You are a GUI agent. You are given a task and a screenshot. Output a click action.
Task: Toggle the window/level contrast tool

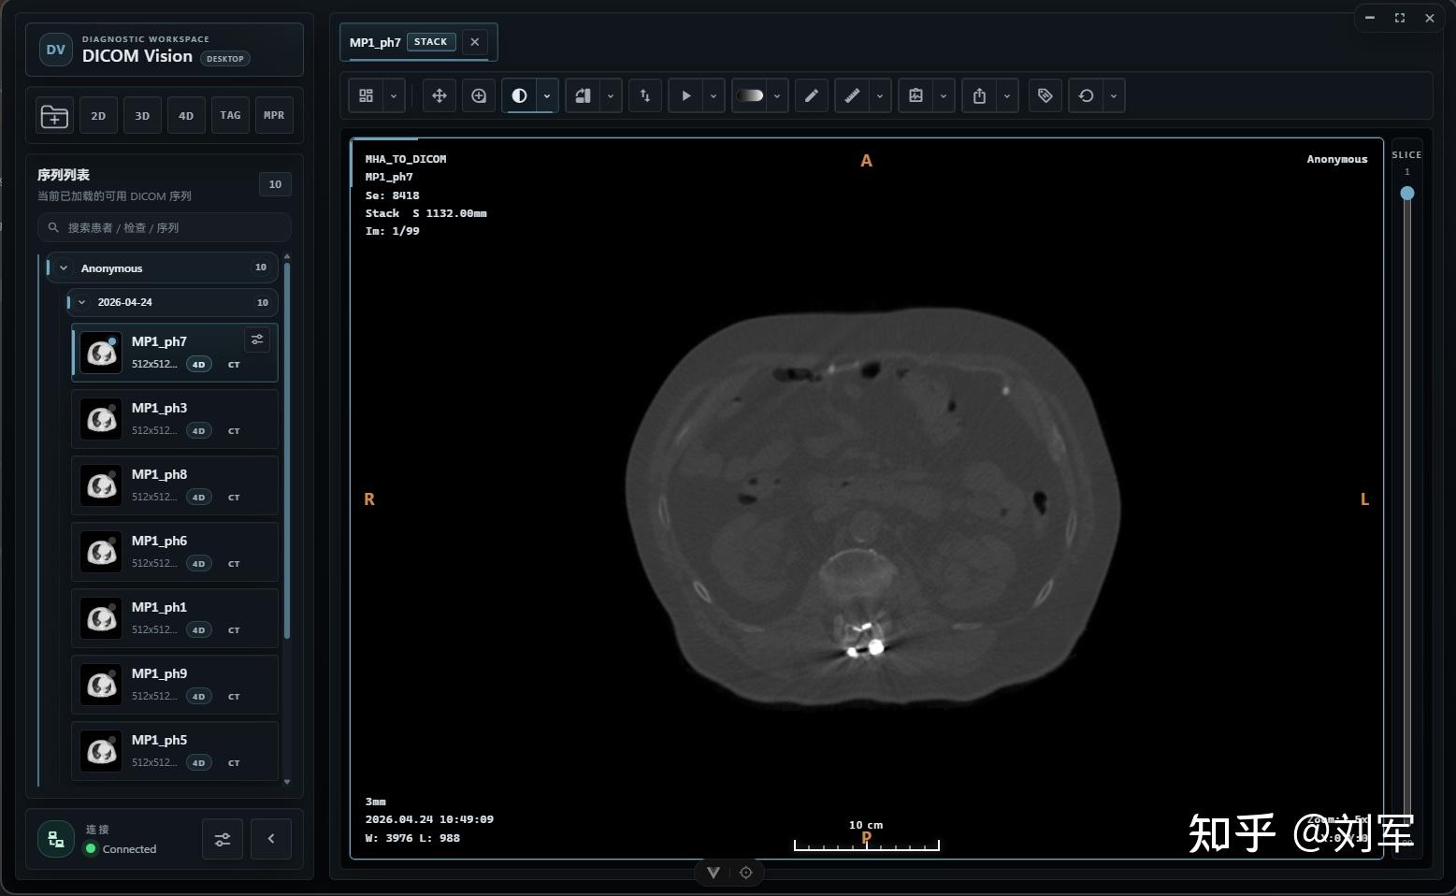520,95
